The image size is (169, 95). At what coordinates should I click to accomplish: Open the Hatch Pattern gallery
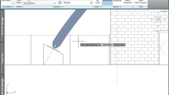pos(19,2)
